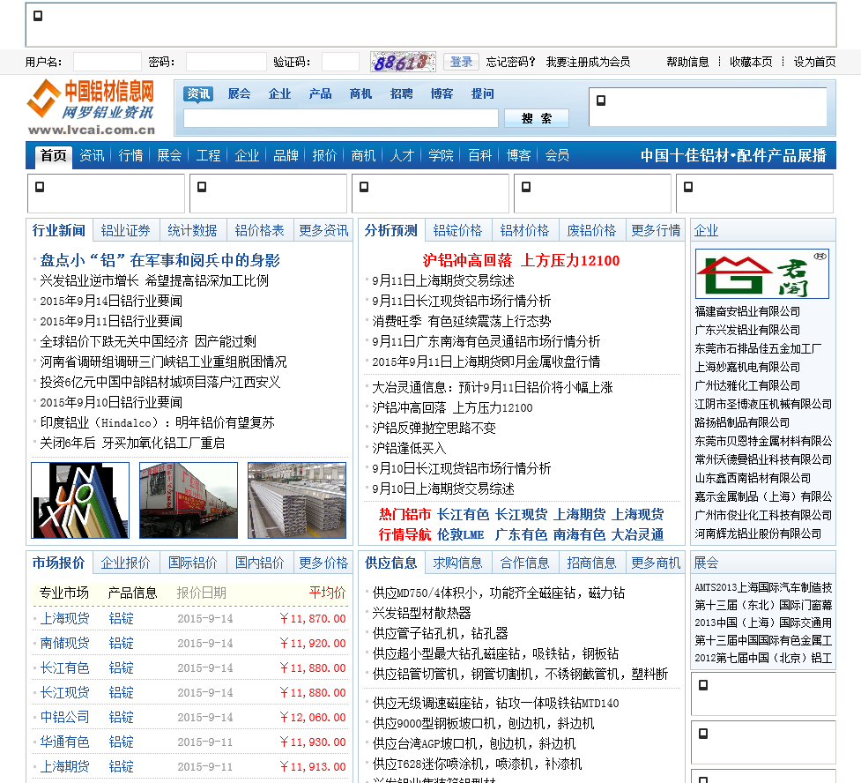Open 品牌 in main navigation bar
The image size is (861, 783).
coord(286,155)
